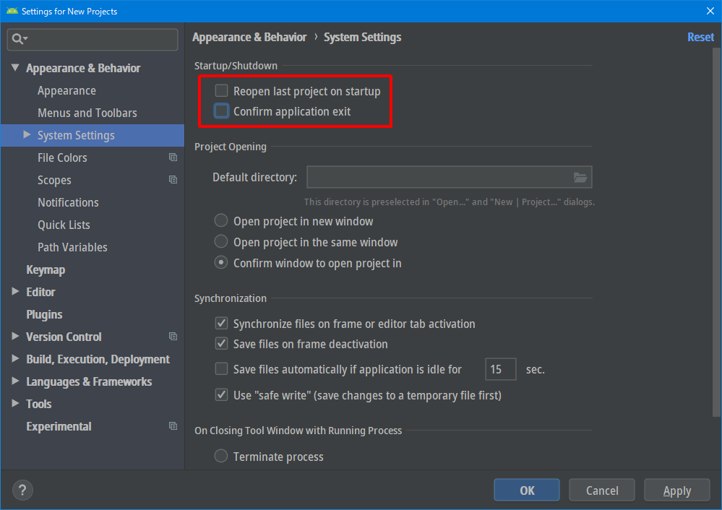The height and width of the screenshot is (510, 722).
Task: Close the Settings for New Projects dialog
Action: [710, 11]
